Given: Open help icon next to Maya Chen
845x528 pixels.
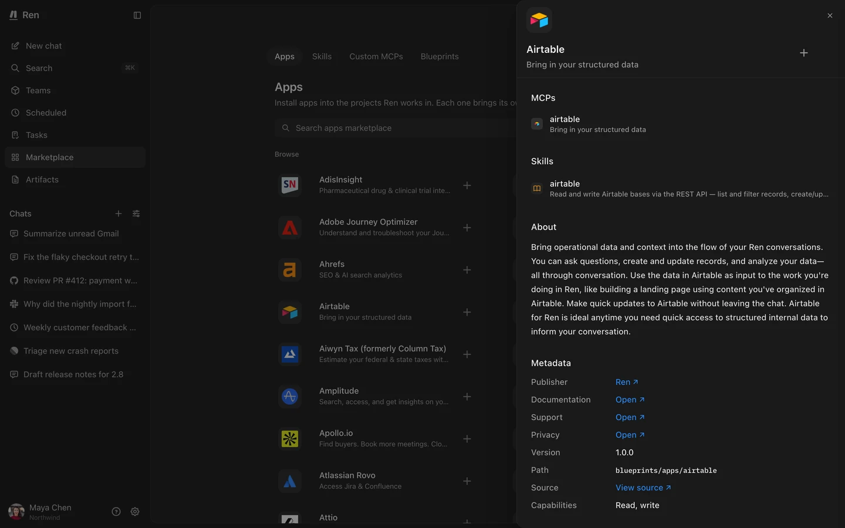Looking at the screenshot, I should 116,512.
